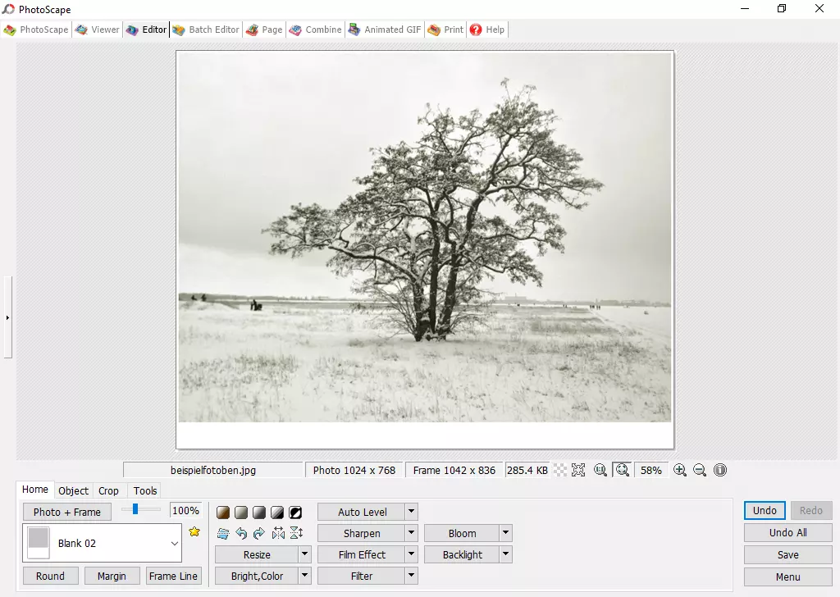Click the yellow star favorite frame icon
Image resolution: width=840 pixels, height=597 pixels.
point(194,531)
